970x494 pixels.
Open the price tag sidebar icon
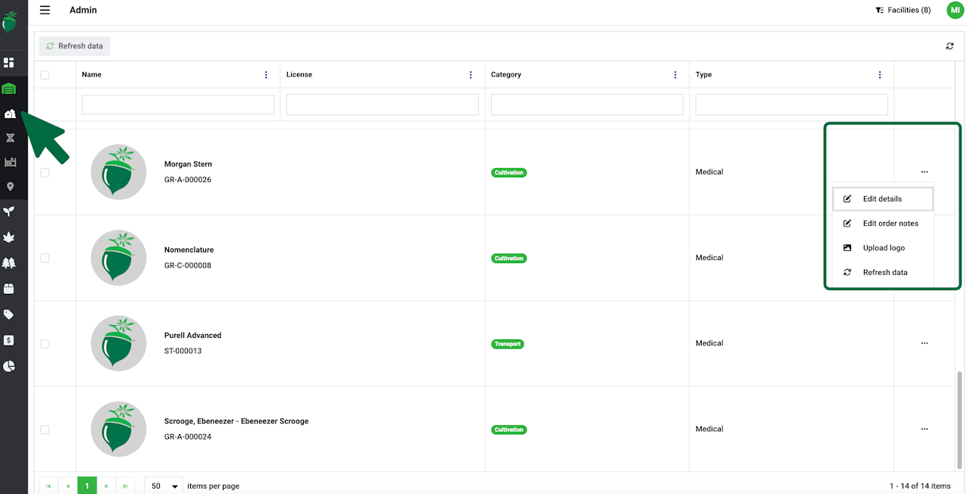9,314
